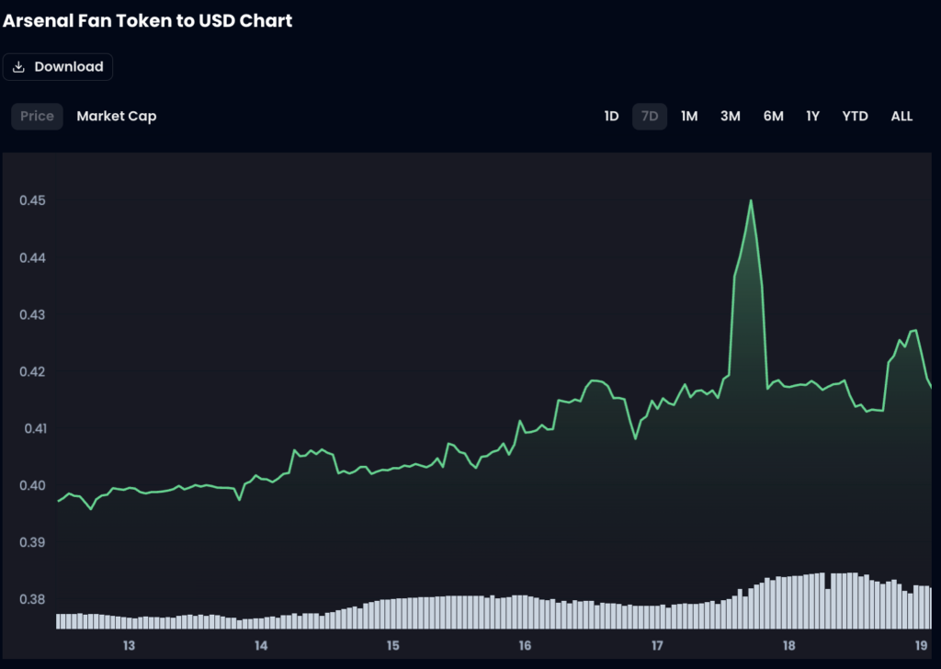The image size is (941, 669).
Task: Click the Arsenal Fan Token chart title
Action: click(x=147, y=20)
